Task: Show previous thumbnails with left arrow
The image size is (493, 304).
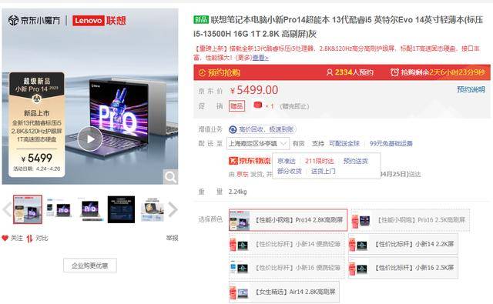Action: (7, 209)
